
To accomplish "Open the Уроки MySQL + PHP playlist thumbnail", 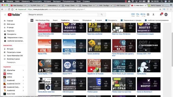I will tap(50, 66).
